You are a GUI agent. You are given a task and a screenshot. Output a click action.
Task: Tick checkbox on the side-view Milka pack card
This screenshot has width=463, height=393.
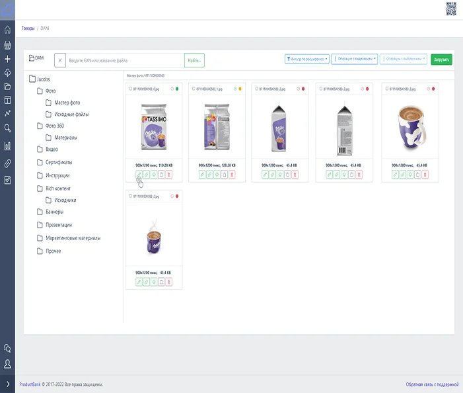pyautogui.click(x=257, y=89)
